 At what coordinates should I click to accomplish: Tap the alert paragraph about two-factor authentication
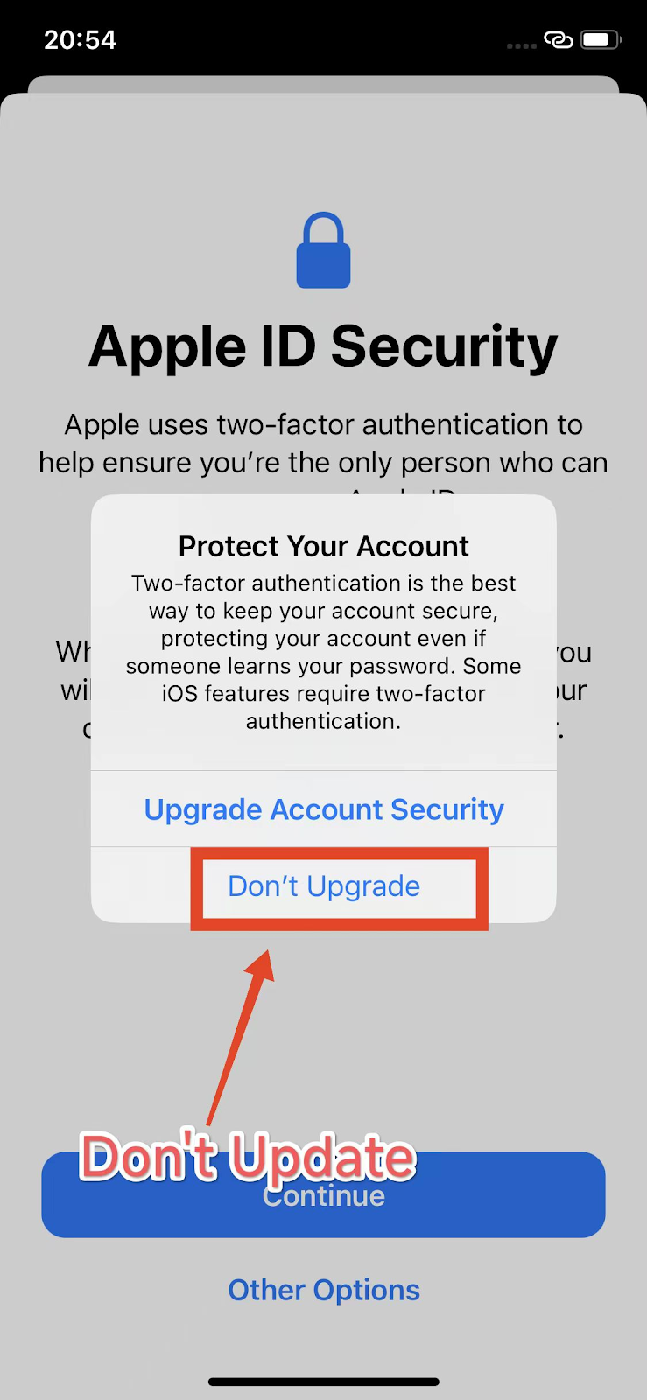324,652
